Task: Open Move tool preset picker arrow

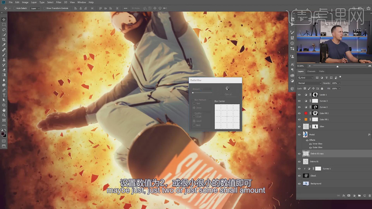Action: click(x=10, y=8)
